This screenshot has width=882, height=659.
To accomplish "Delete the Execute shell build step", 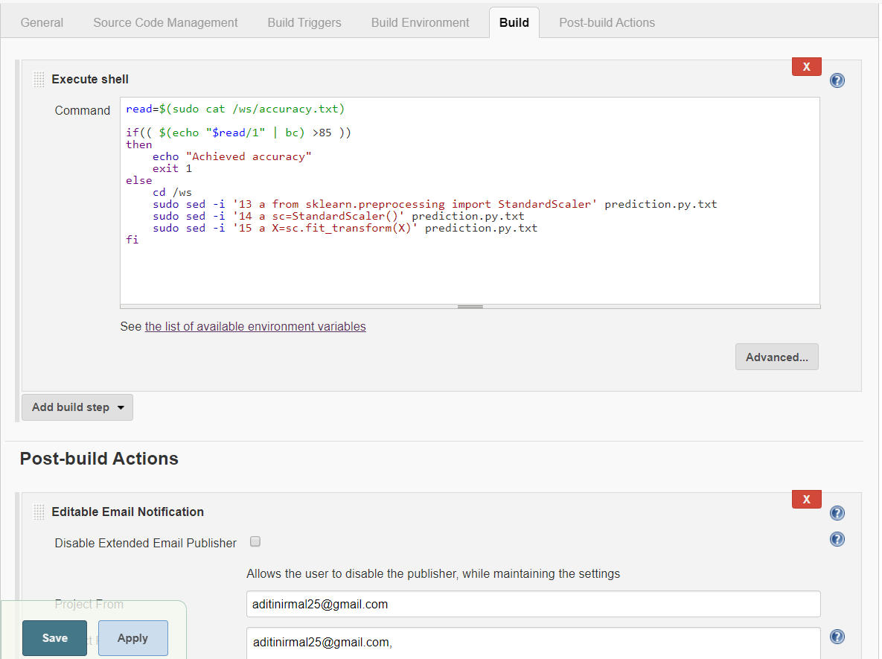I will pyautogui.click(x=806, y=66).
